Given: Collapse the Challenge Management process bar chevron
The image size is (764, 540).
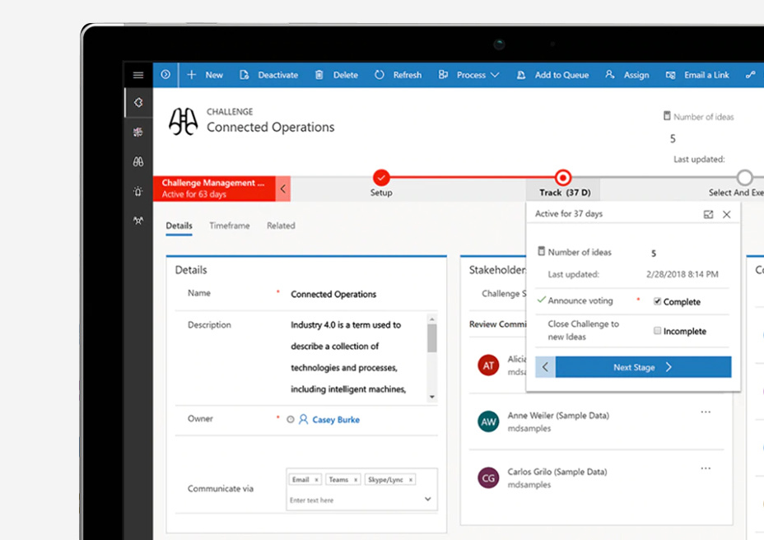Looking at the screenshot, I should tap(283, 189).
